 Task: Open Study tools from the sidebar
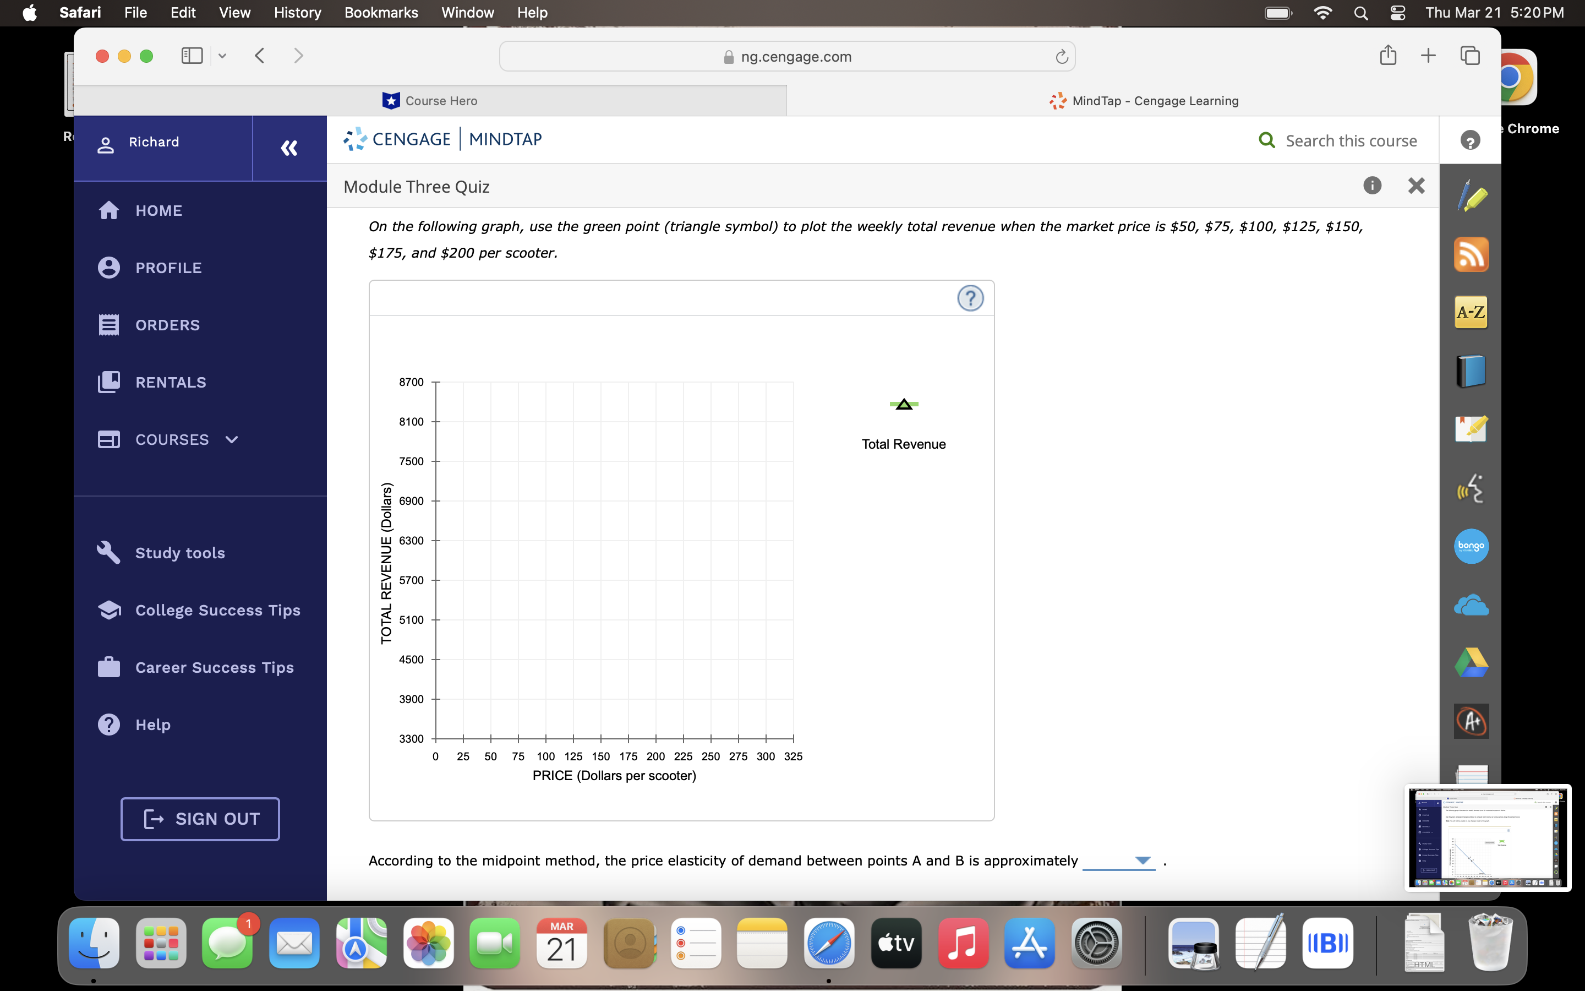[x=179, y=553]
